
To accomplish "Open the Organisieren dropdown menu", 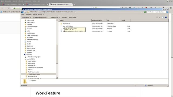I will [x=26, y=17].
